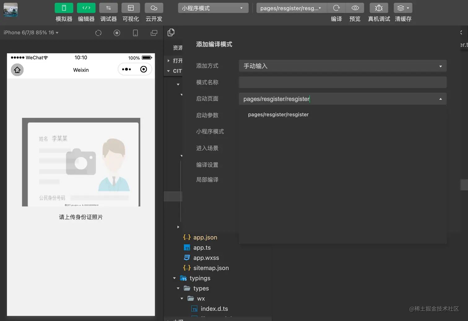
Task: Select the pages/resgister/register suggestion
Action: point(278,114)
